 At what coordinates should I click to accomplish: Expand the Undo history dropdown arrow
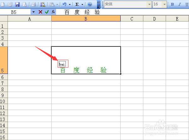(70, 5)
